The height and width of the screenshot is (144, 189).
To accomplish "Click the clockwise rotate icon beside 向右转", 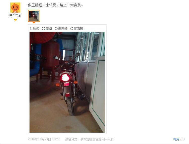I will pyautogui.click(x=72, y=28).
